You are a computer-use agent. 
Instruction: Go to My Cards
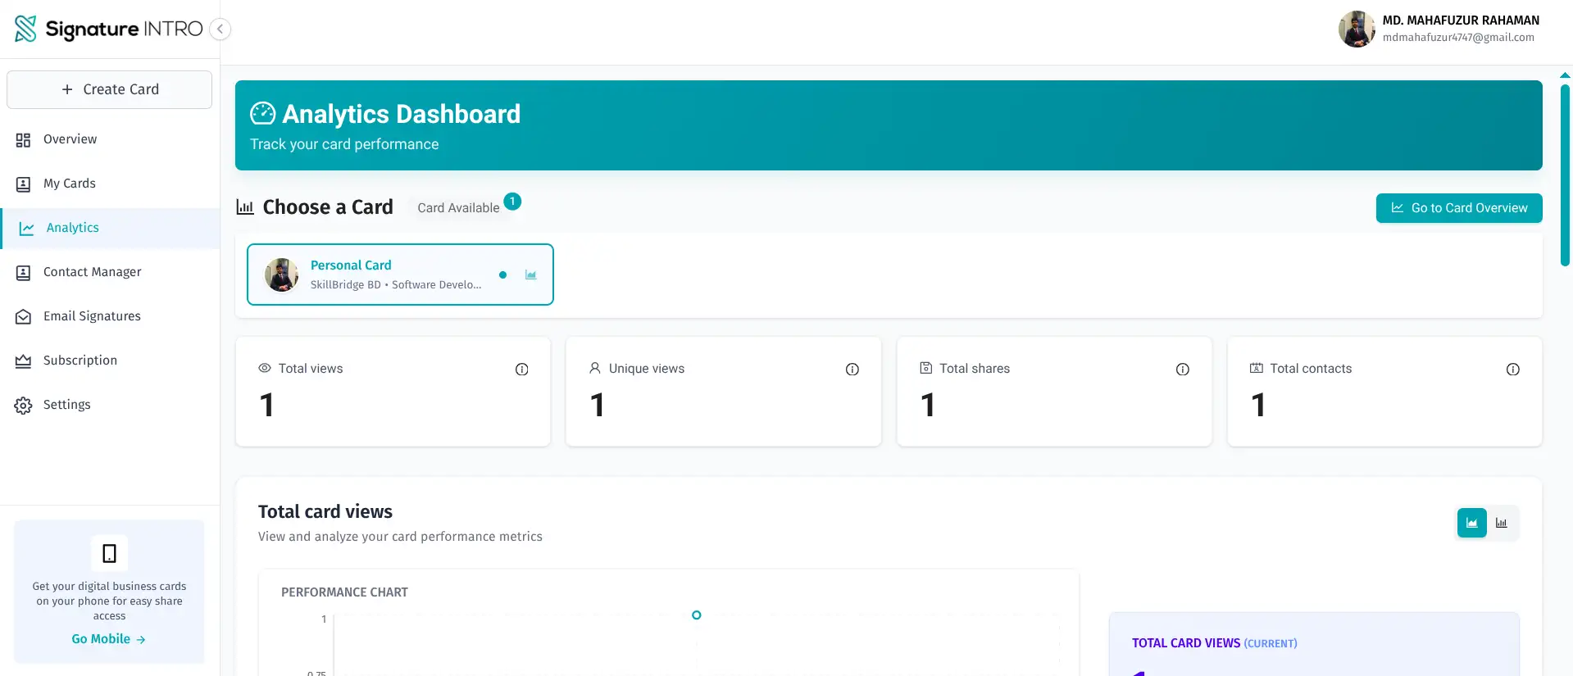click(69, 184)
